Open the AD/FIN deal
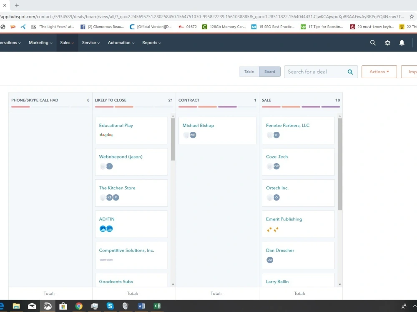This screenshot has width=417, height=312. point(107,219)
